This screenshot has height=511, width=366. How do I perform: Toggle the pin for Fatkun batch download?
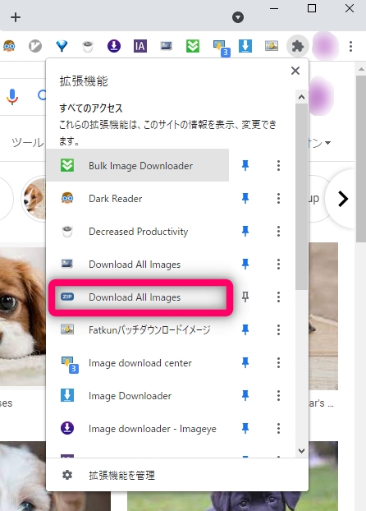245,329
